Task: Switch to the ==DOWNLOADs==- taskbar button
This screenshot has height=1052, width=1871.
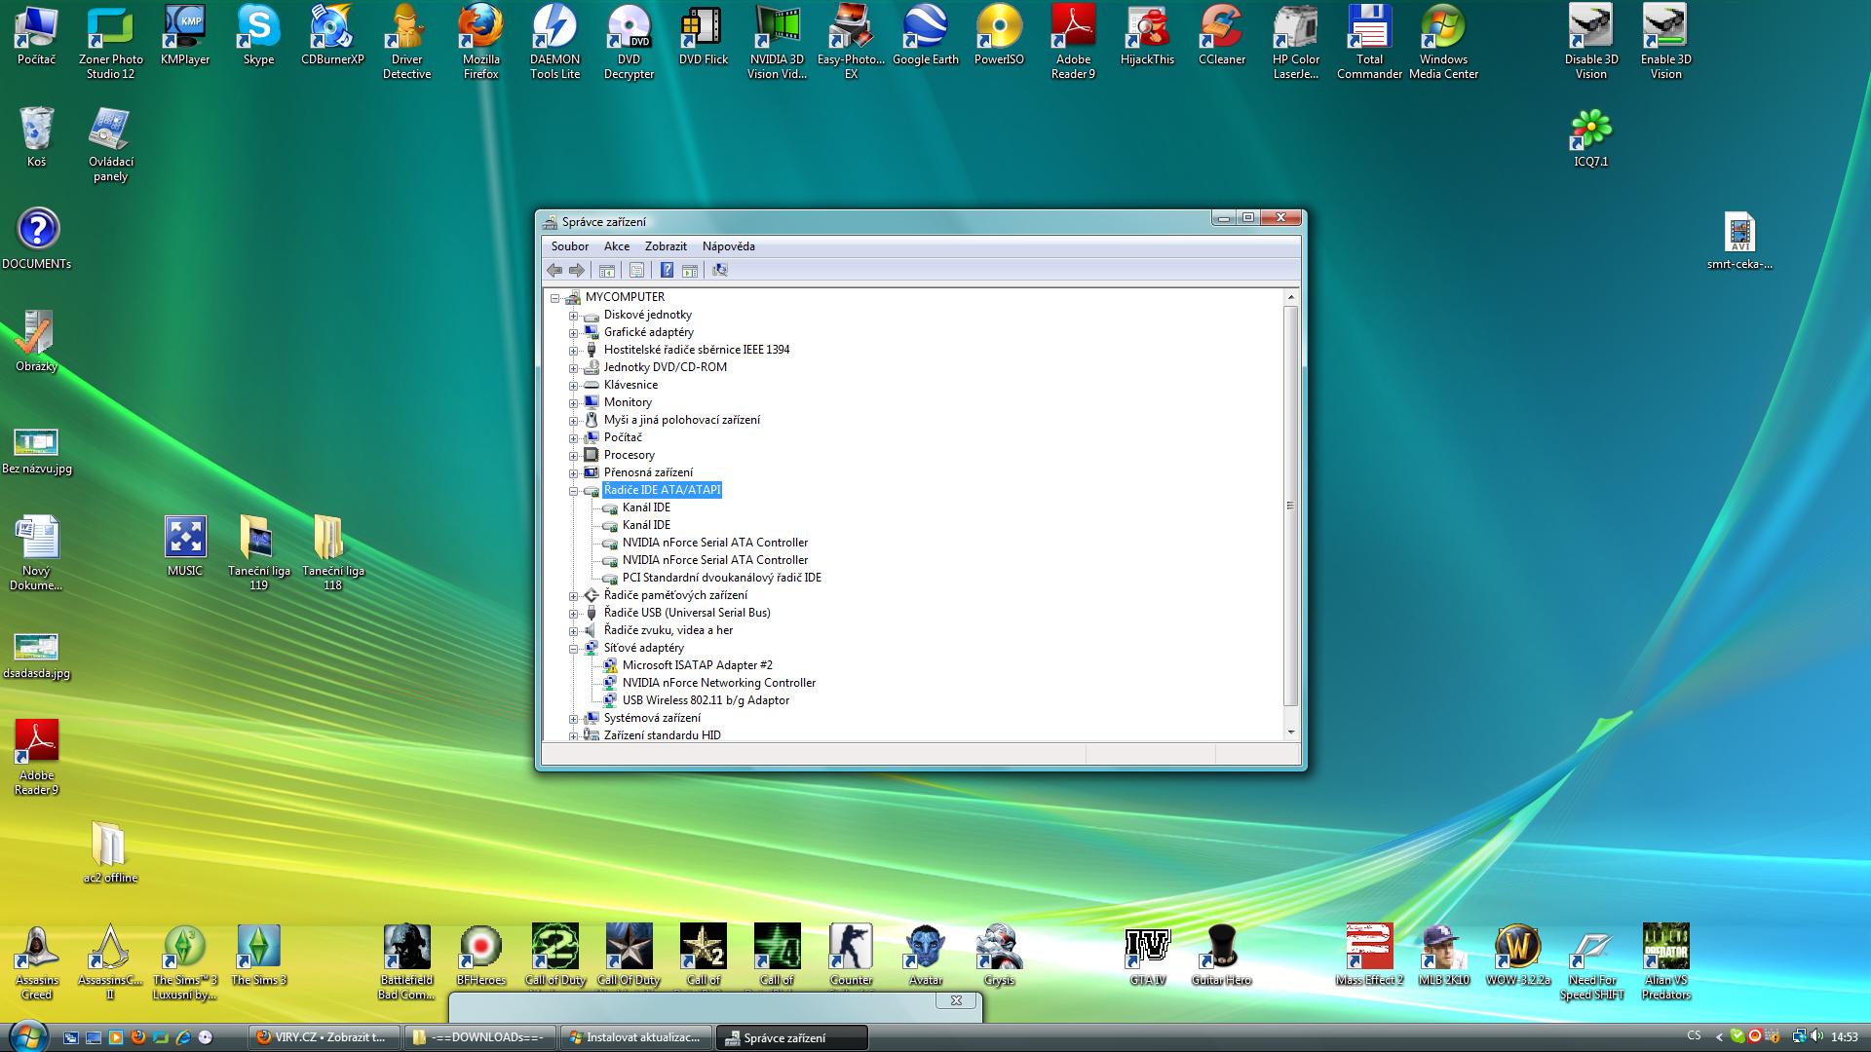Action: tap(479, 1037)
